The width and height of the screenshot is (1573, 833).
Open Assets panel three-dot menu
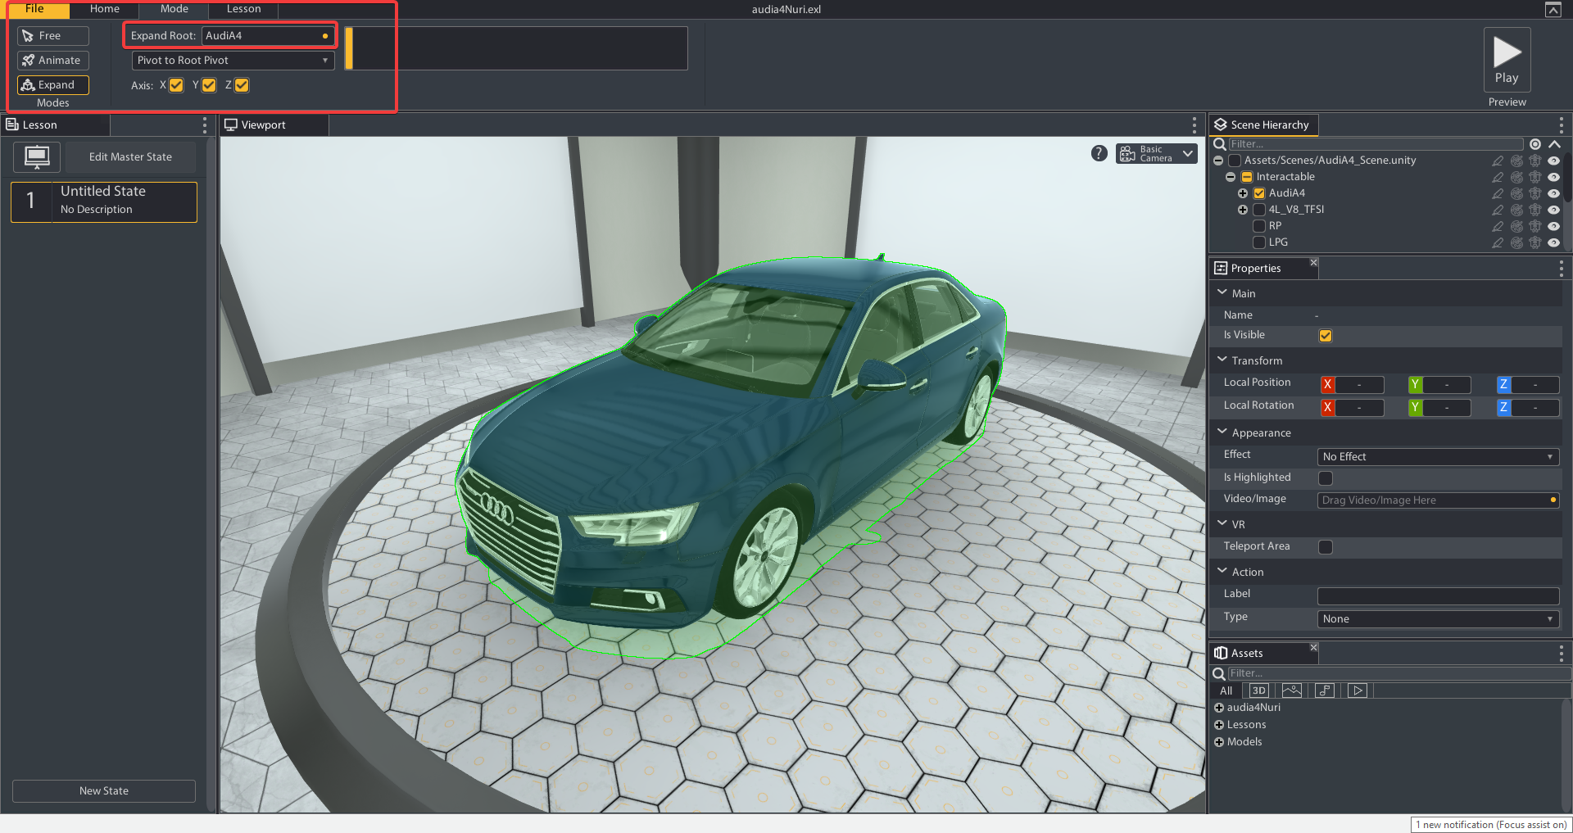[x=1561, y=653]
